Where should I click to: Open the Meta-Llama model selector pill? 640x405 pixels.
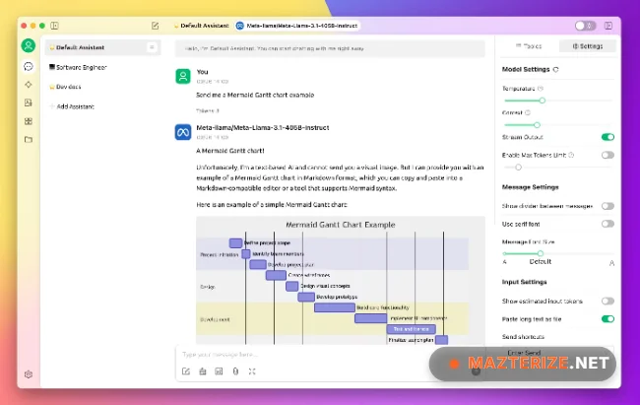[x=297, y=26]
